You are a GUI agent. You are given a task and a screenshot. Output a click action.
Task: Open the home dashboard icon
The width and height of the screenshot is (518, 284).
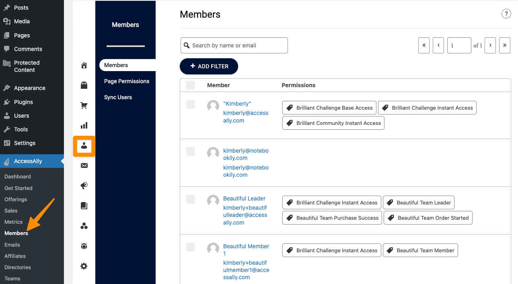[x=84, y=65]
